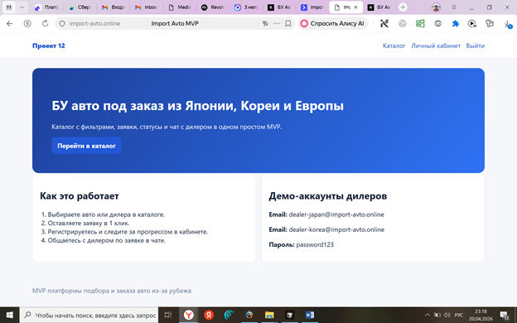This screenshot has height=323, width=517.
Task: Click the black K extension icon in toolbar
Action: [x=384, y=23]
